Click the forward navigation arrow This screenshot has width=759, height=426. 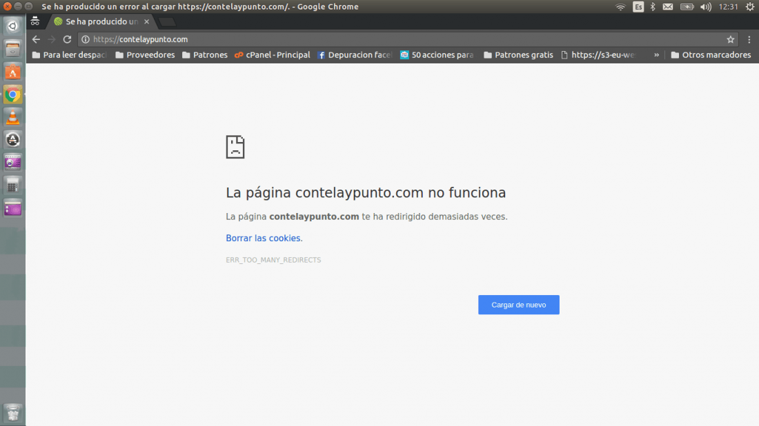click(x=52, y=40)
